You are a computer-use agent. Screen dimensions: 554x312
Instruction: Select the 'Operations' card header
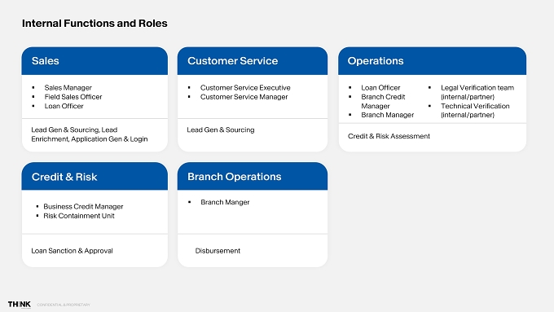pyautogui.click(x=432, y=61)
